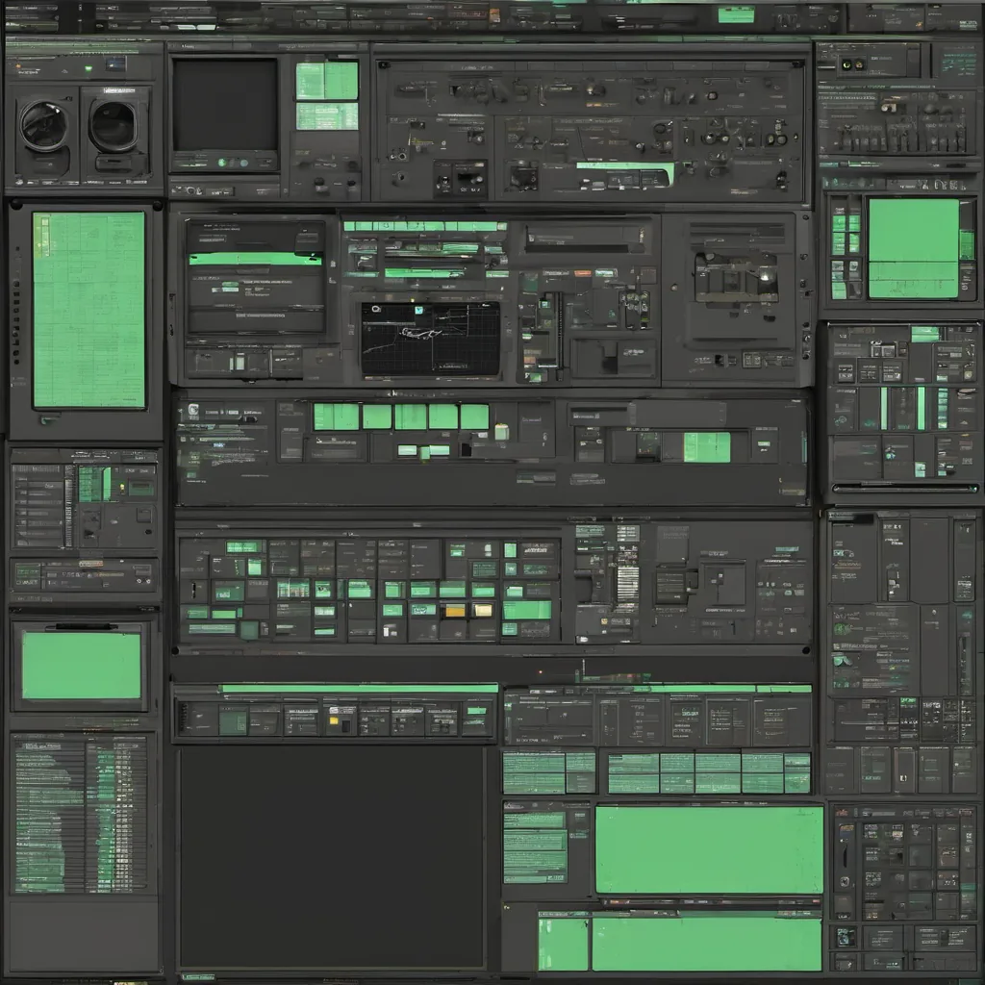Select the small green square beside the bottom wide panel

coord(563,944)
